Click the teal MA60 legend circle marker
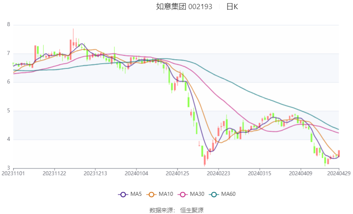 214,194
